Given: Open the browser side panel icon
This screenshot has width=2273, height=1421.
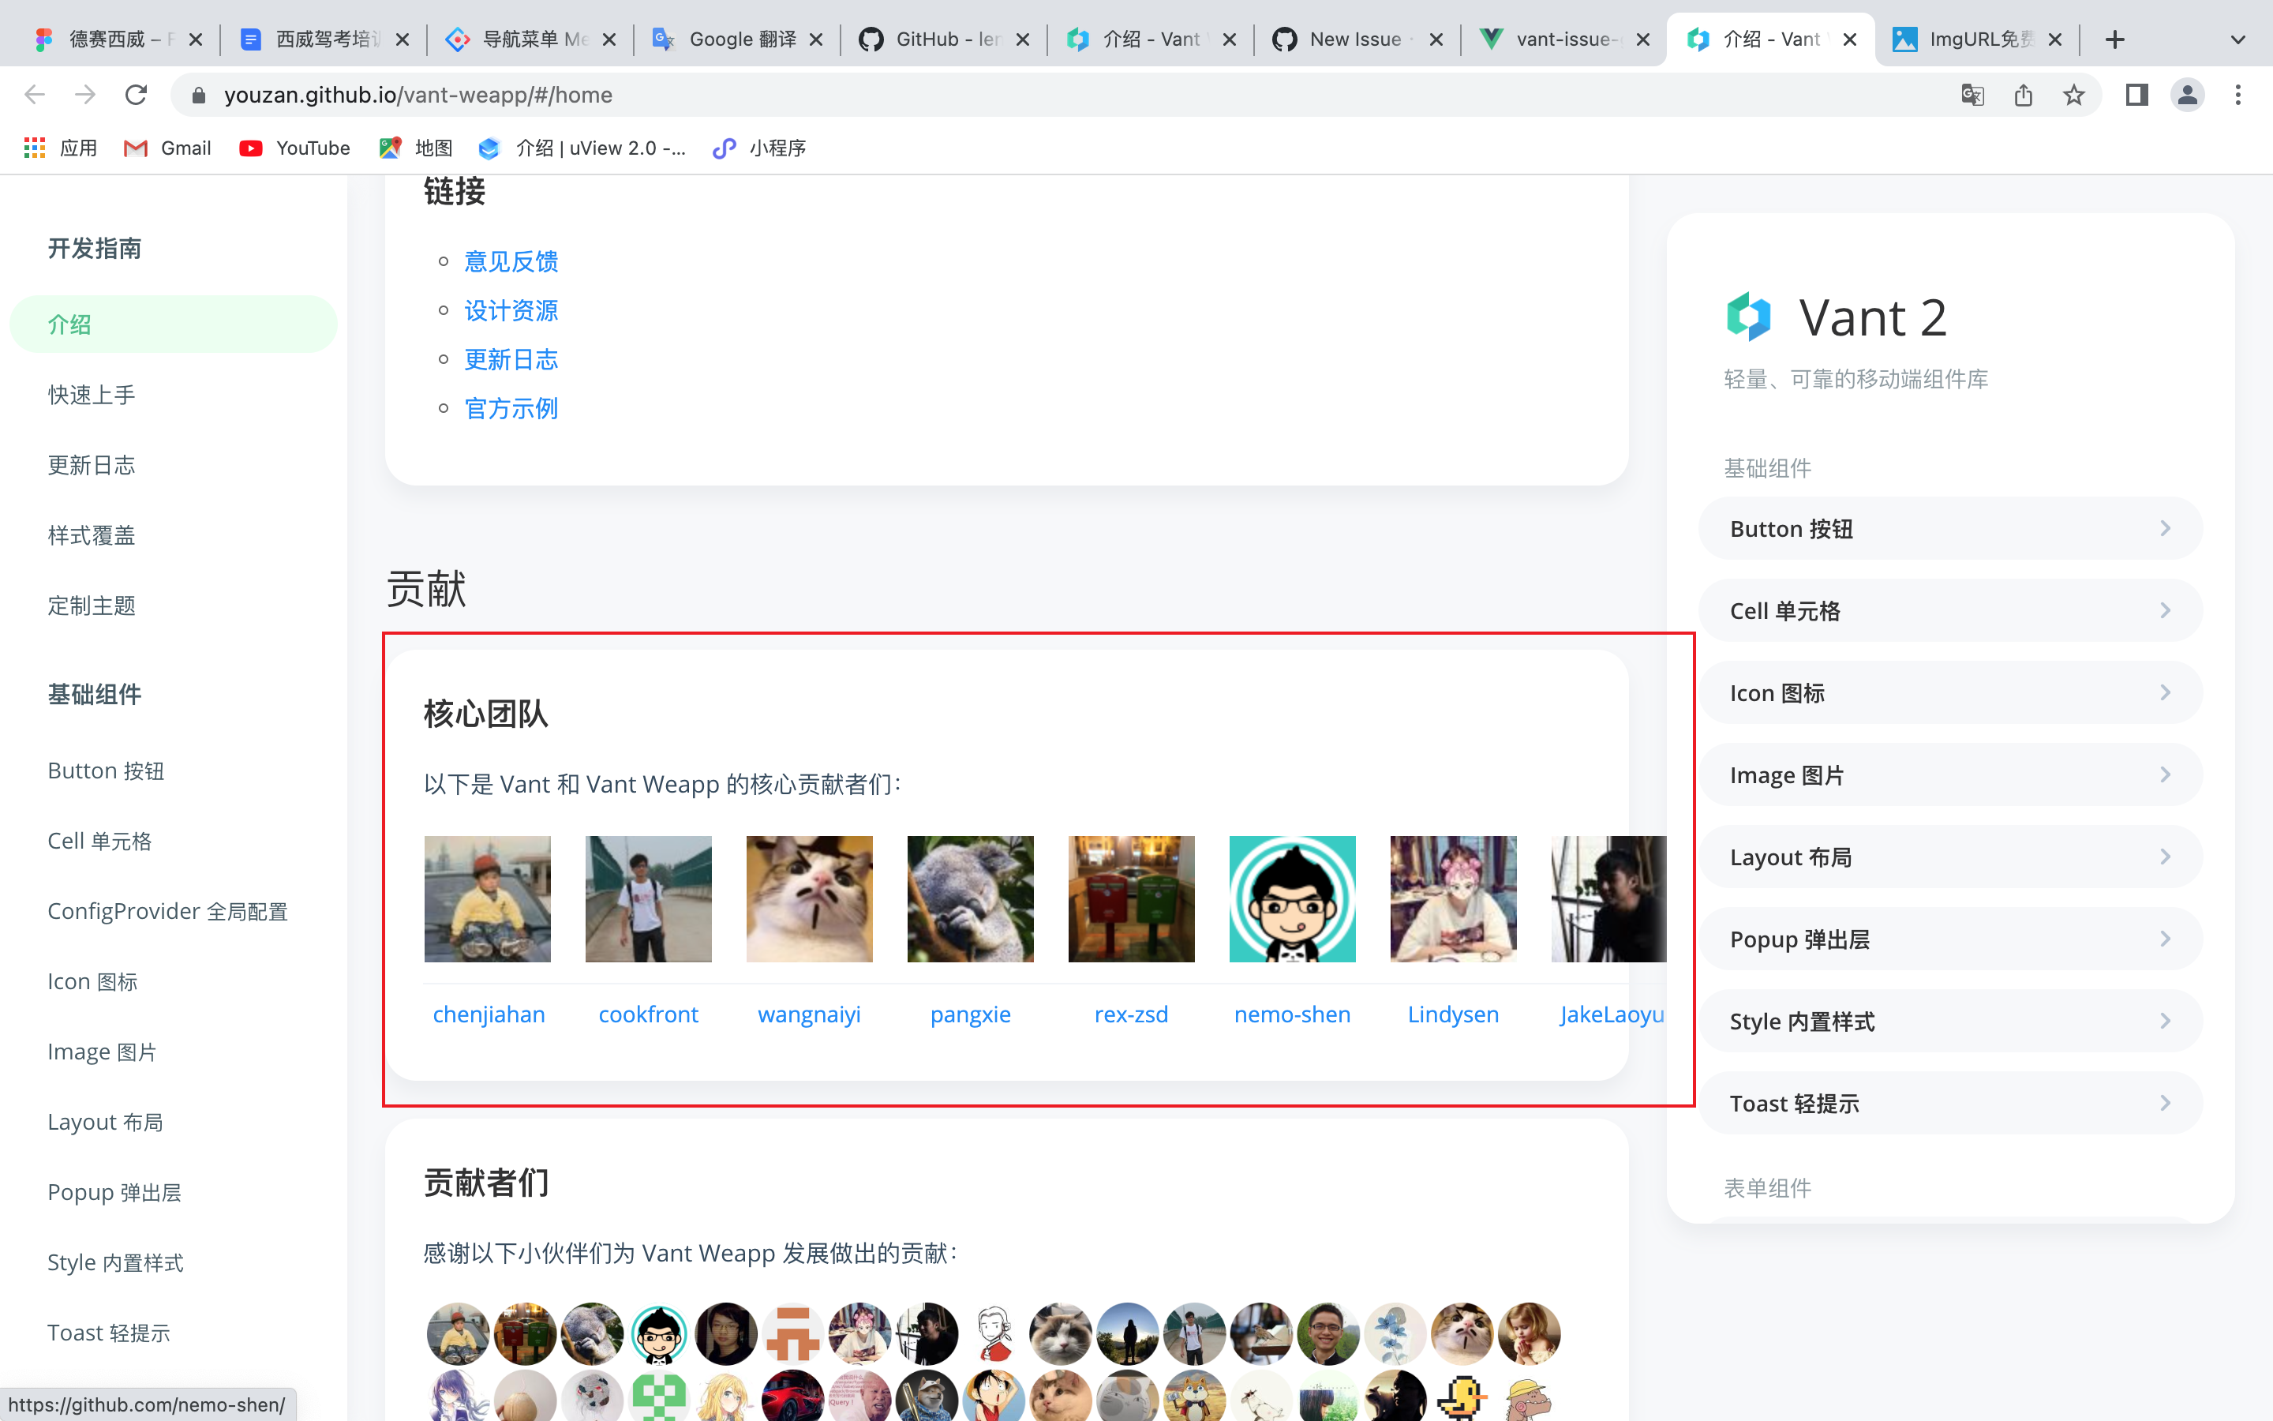Looking at the screenshot, I should point(2136,94).
